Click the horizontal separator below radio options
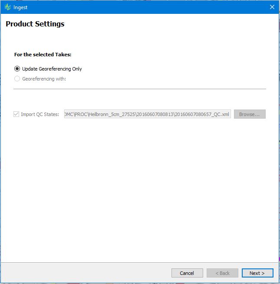 [140, 89]
